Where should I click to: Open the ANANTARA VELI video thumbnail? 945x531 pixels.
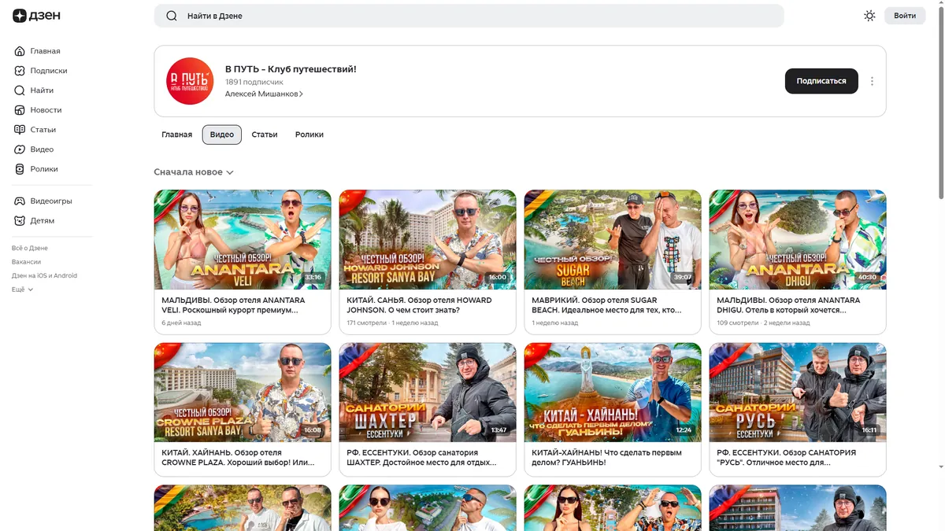[x=243, y=239]
